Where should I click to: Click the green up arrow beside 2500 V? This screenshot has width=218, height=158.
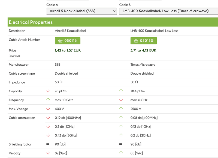click(121, 109)
